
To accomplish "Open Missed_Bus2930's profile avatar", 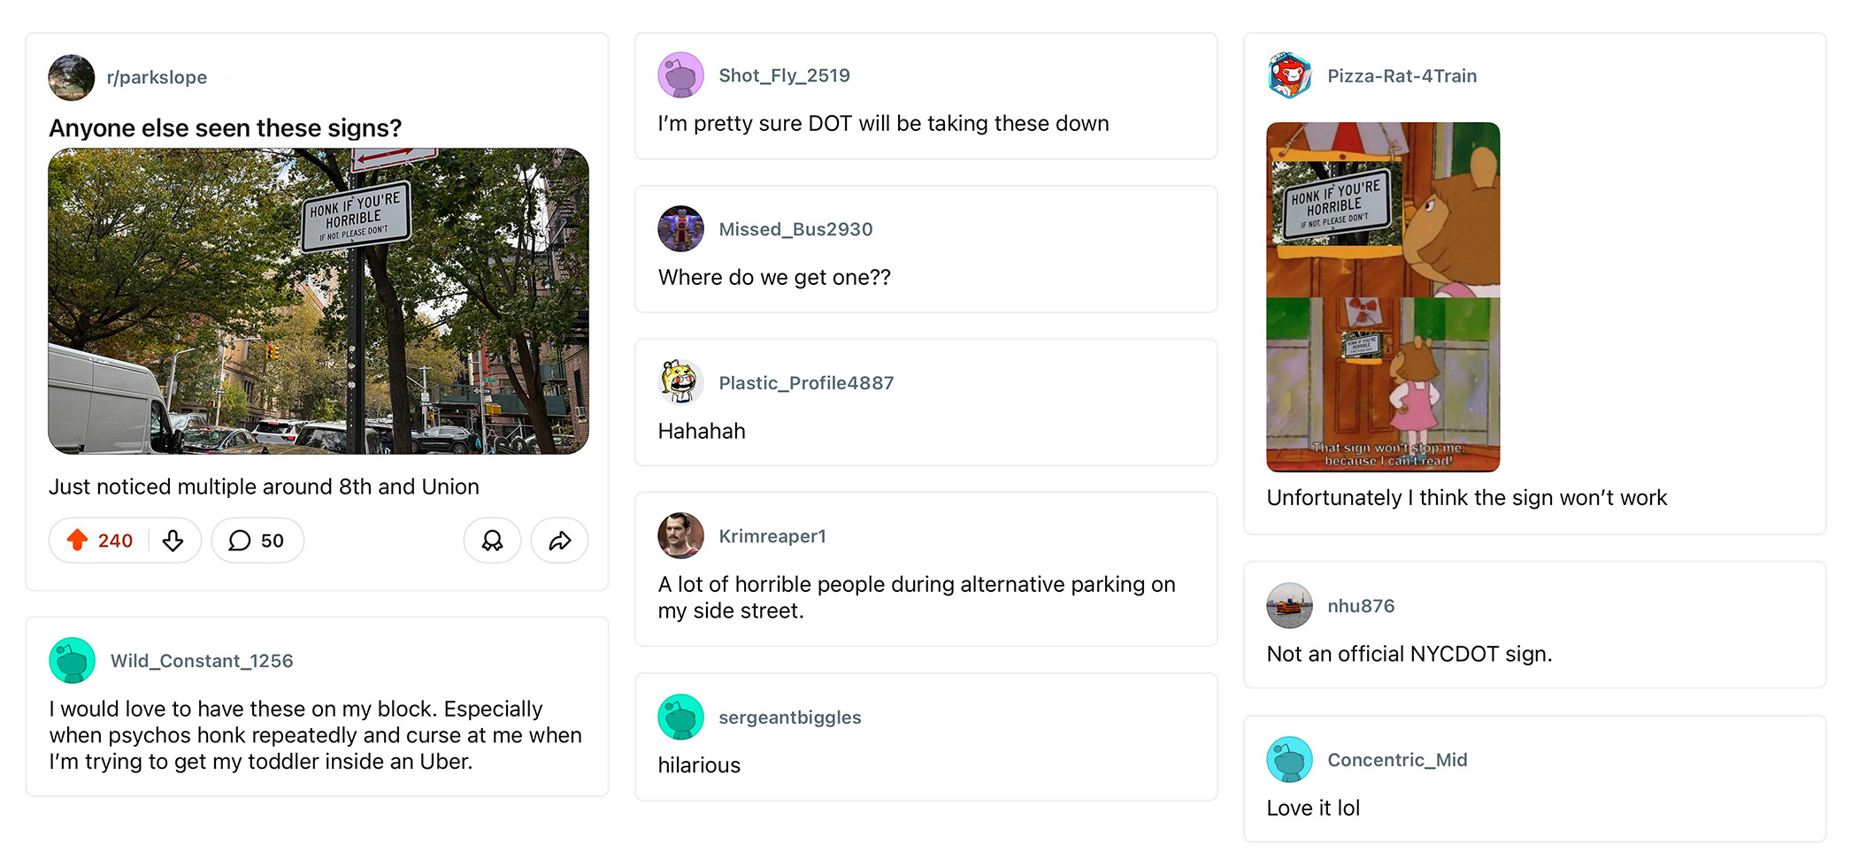I will coord(680,229).
